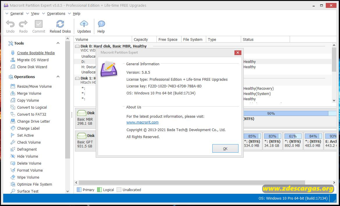
Task: Open the Operations menu
Action: coord(56,13)
